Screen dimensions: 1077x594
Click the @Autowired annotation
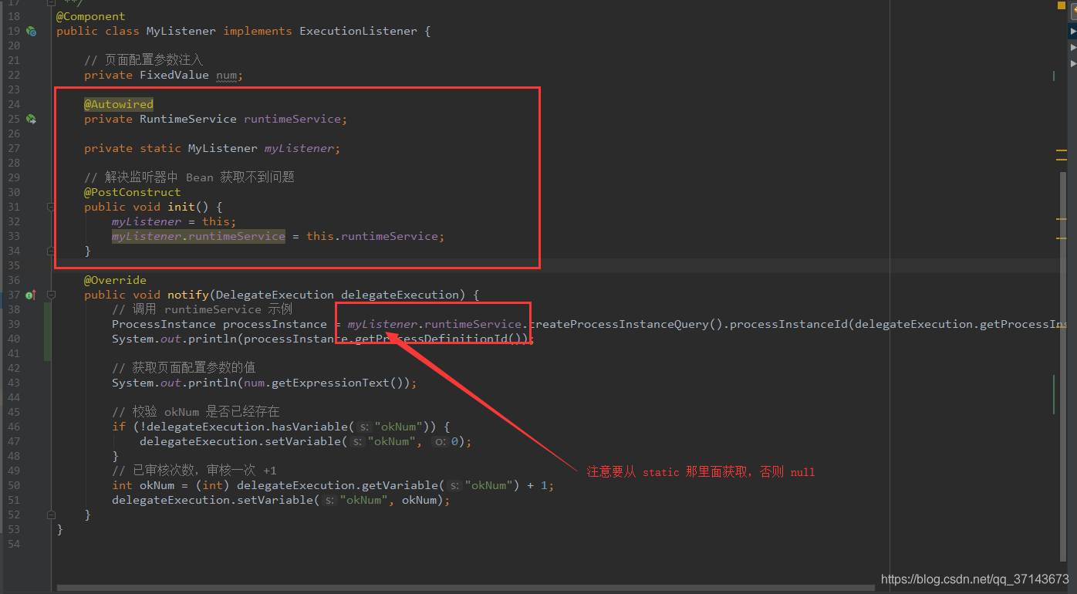(x=119, y=104)
